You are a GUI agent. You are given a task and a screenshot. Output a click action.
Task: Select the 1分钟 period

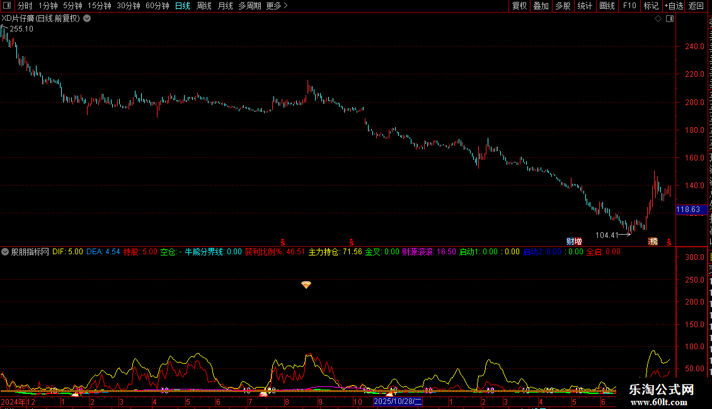click(48, 6)
